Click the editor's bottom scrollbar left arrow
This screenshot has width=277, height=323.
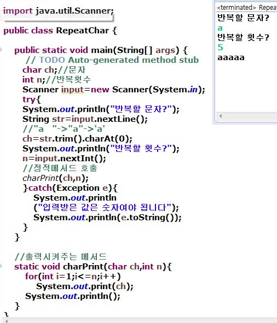point(7,321)
